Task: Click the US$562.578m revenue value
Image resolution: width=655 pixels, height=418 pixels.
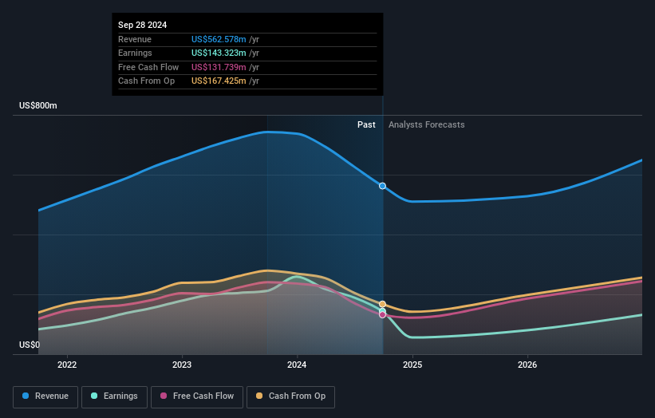Action: coord(219,39)
